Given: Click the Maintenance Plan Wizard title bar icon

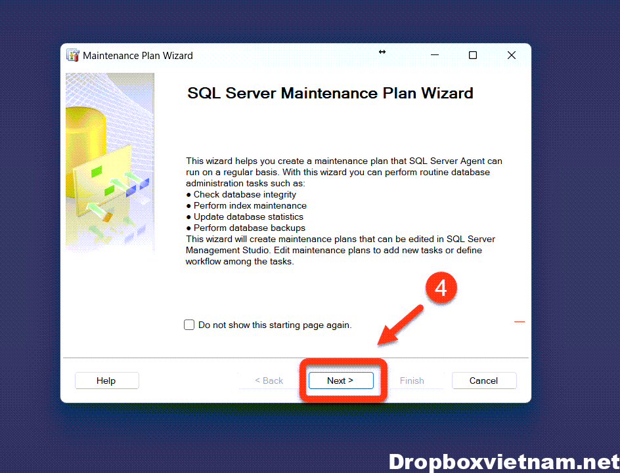Looking at the screenshot, I should [x=73, y=55].
